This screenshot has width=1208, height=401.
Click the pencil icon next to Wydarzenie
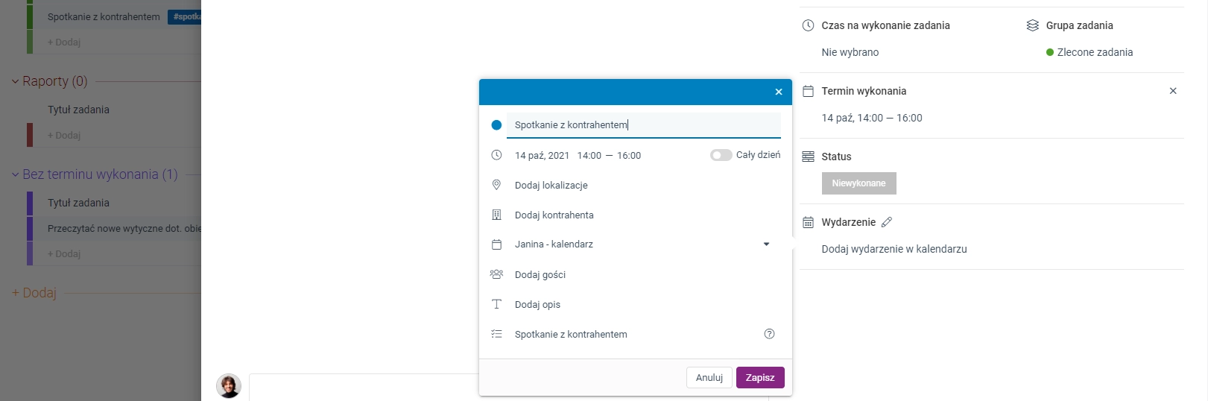pos(886,222)
